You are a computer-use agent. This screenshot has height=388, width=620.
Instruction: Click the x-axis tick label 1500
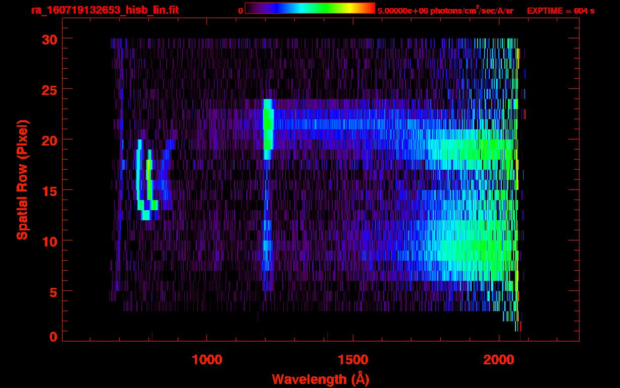pos(353,360)
